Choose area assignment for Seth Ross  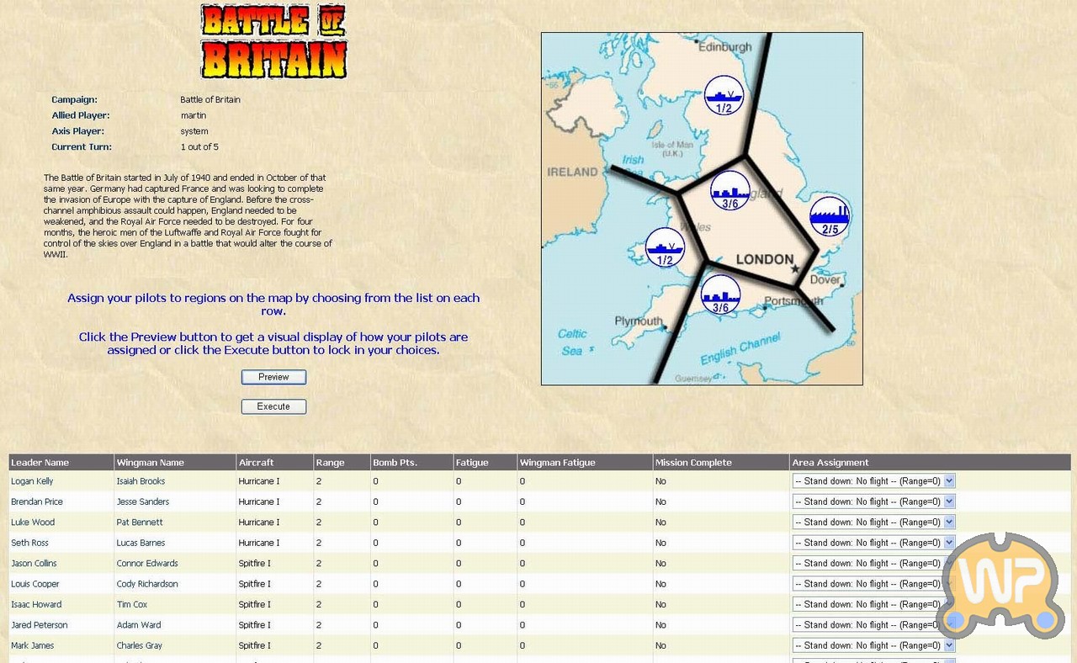tap(873, 543)
